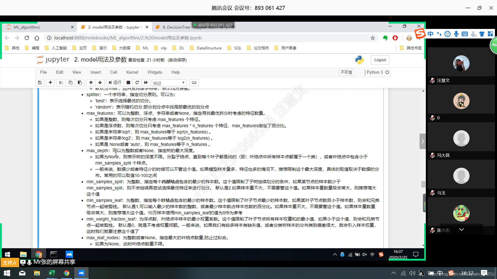The width and height of the screenshot is (497, 279).
Task: Open the Kernel menu in Jupyter
Action: [132, 72]
